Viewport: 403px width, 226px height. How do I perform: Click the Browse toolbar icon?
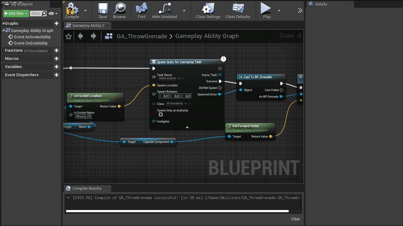pyautogui.click(x=119, y=11)
